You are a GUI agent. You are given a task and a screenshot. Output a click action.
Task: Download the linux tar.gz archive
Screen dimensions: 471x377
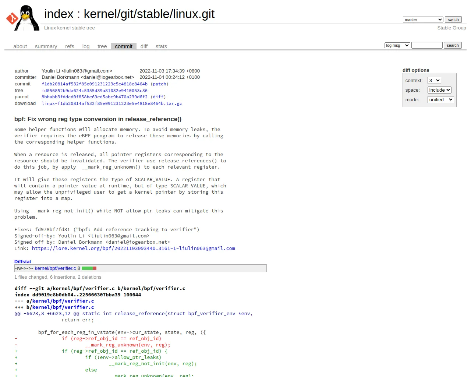pyautogui.click(x=112, y=103)
